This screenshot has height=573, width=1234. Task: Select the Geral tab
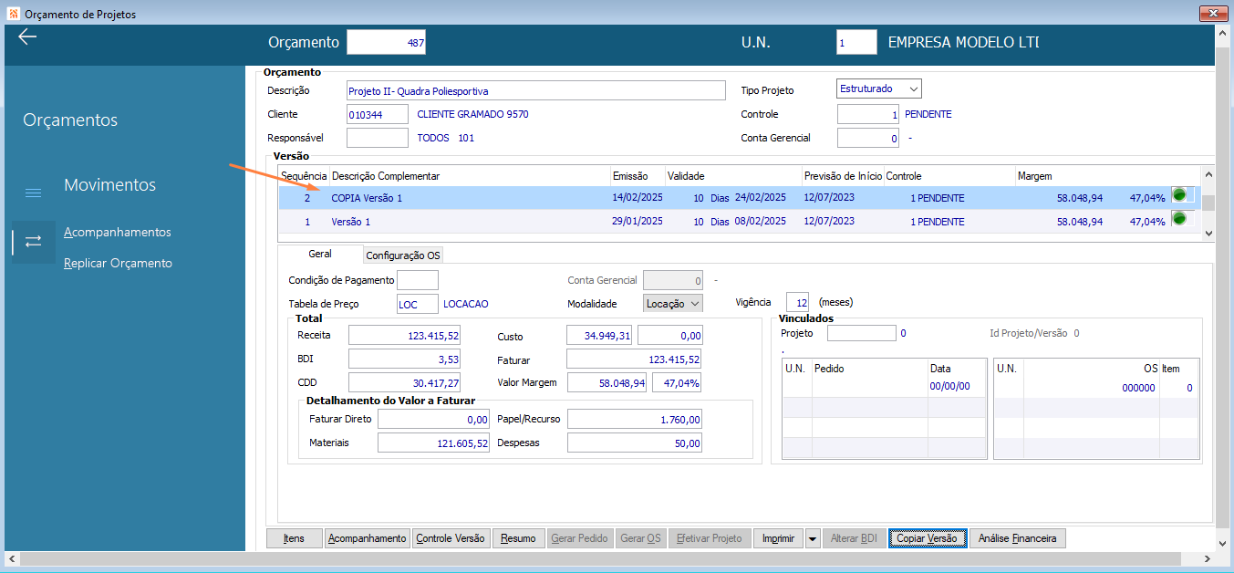[319, 255]
